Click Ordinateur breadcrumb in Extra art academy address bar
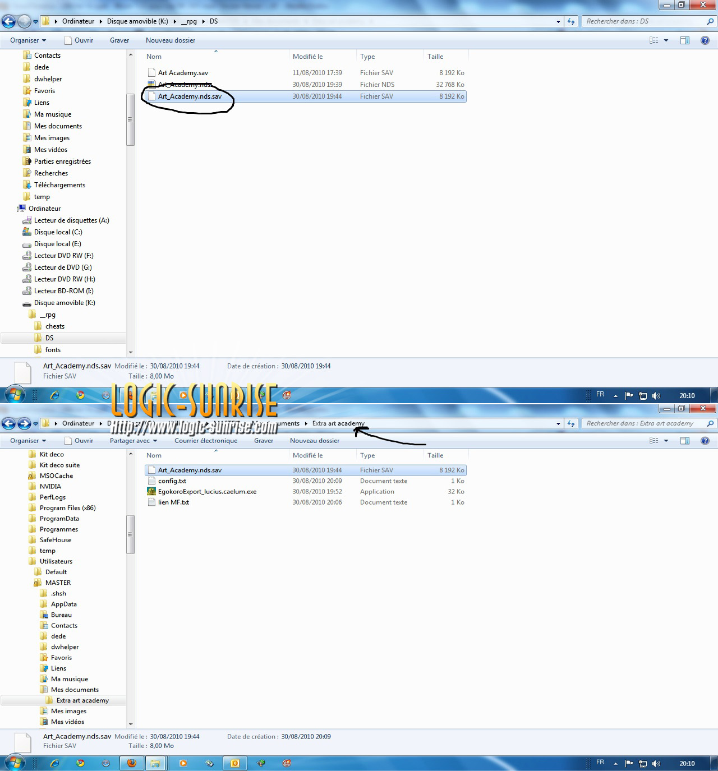 (79, 423)
